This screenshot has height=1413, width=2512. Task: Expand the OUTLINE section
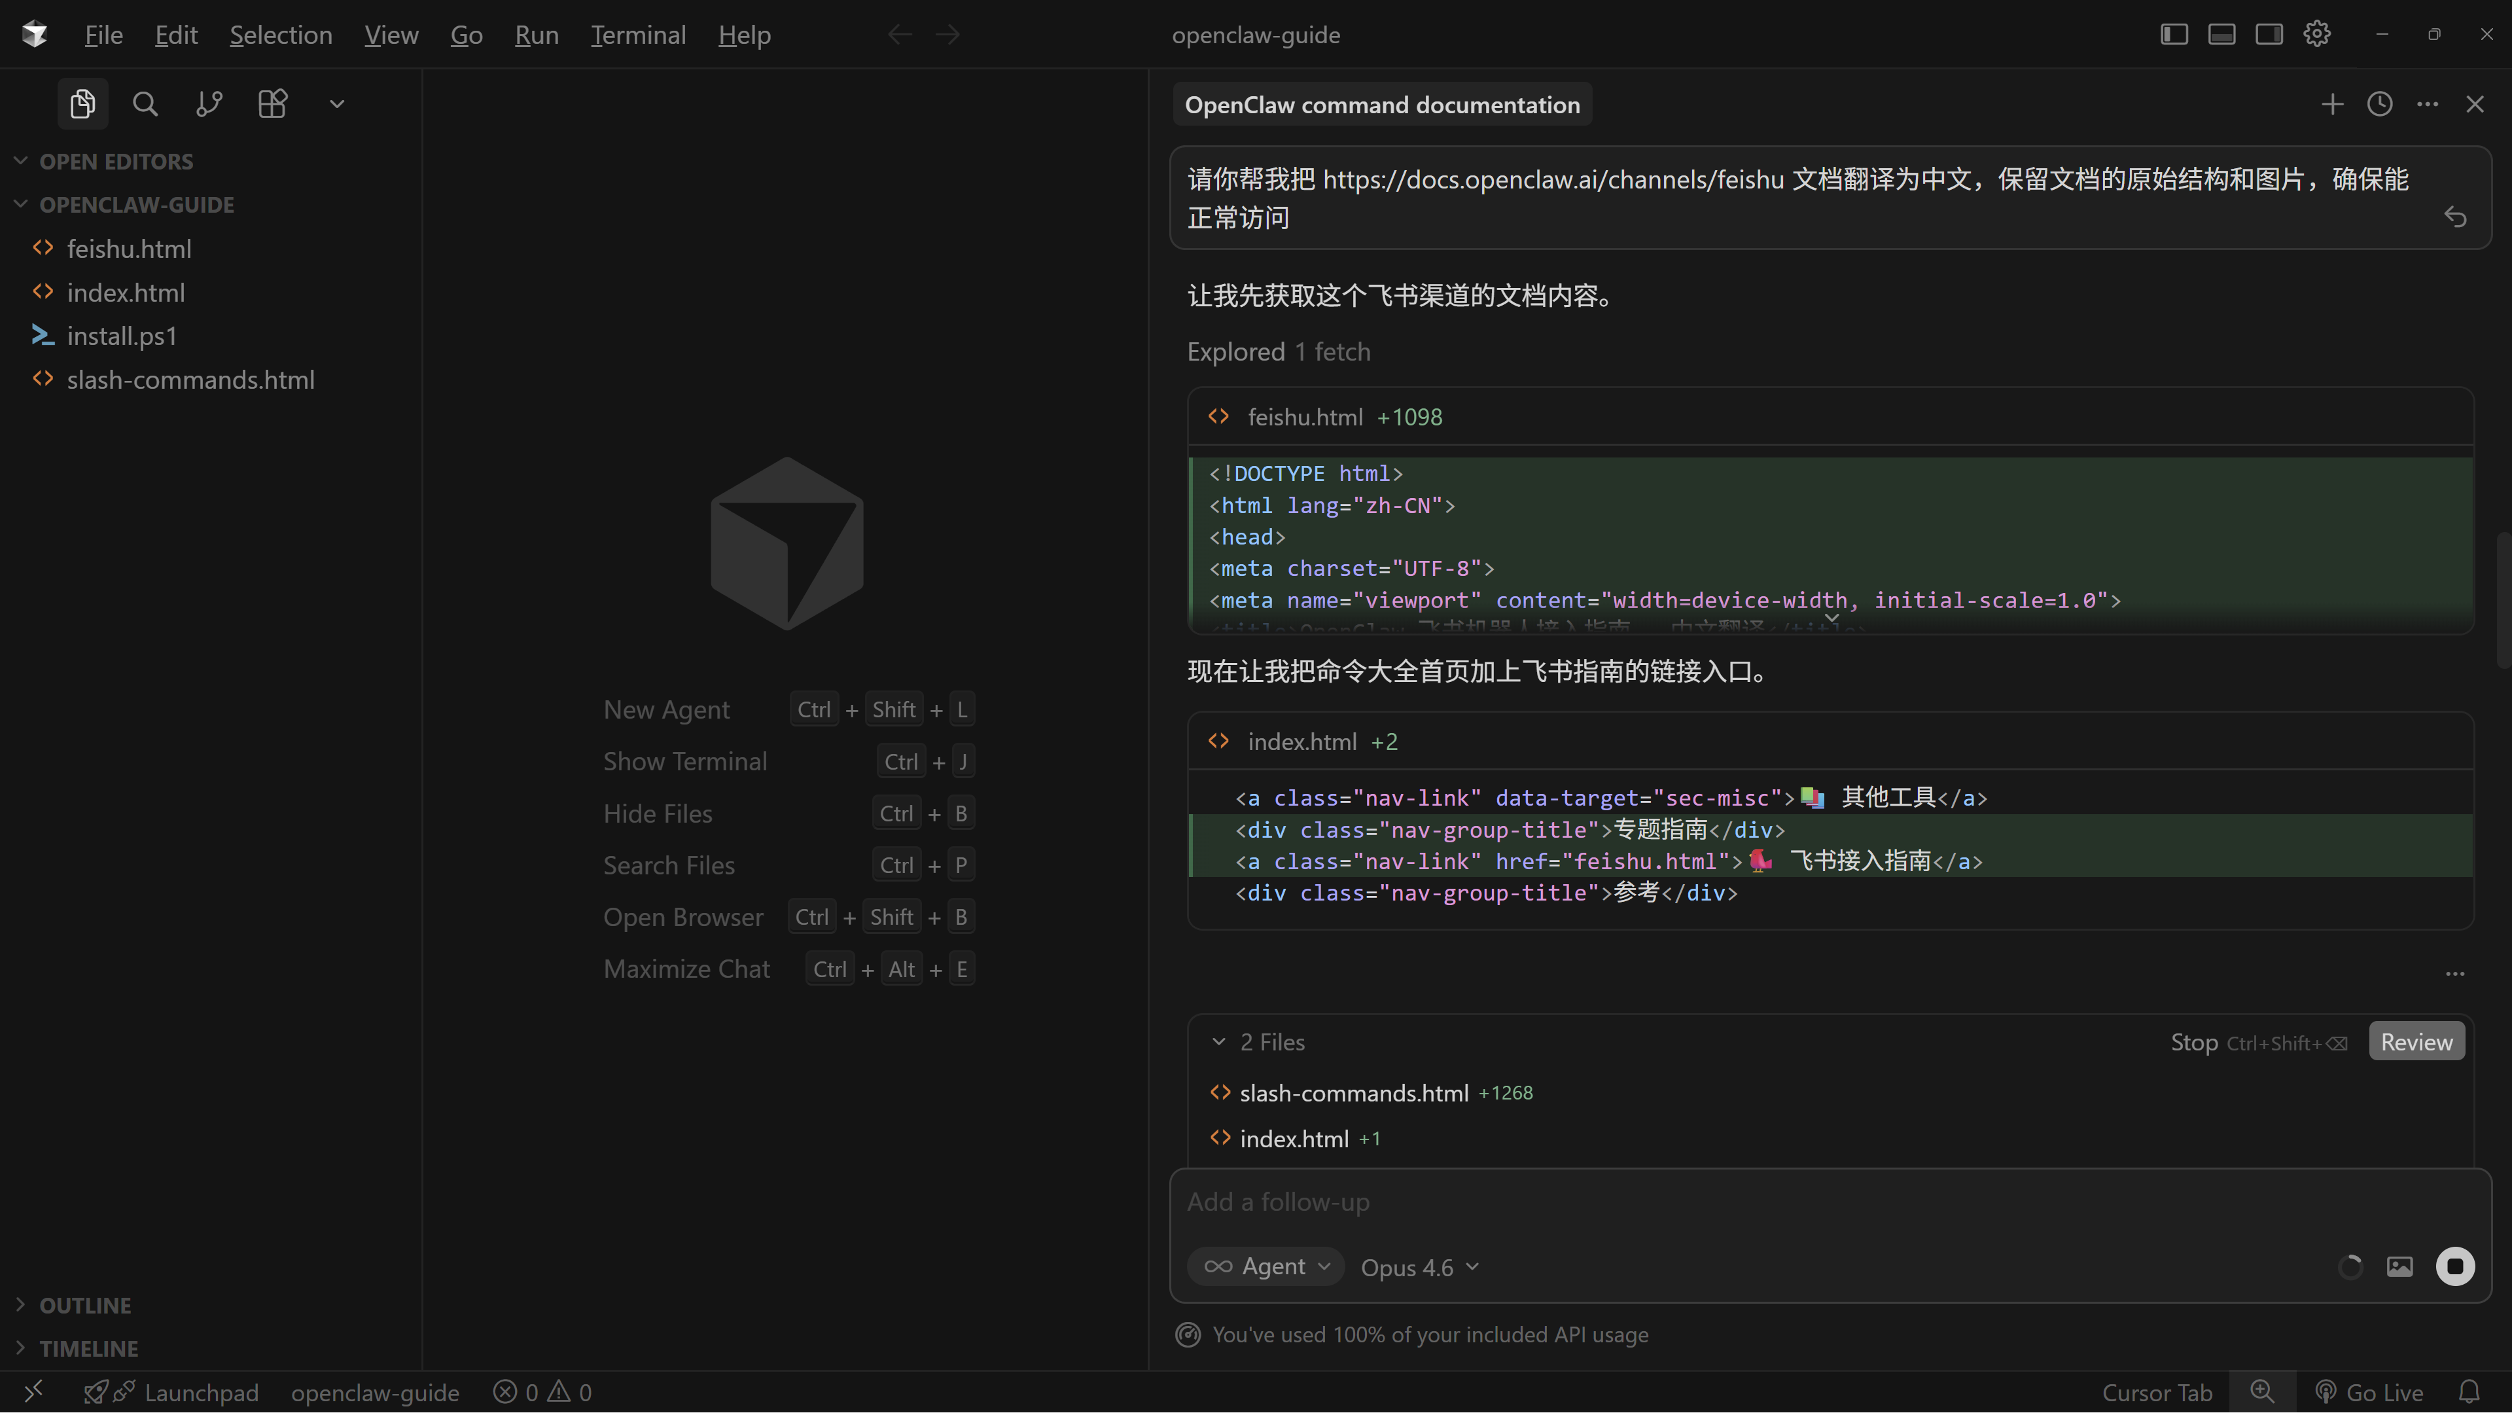(85, 1305)
